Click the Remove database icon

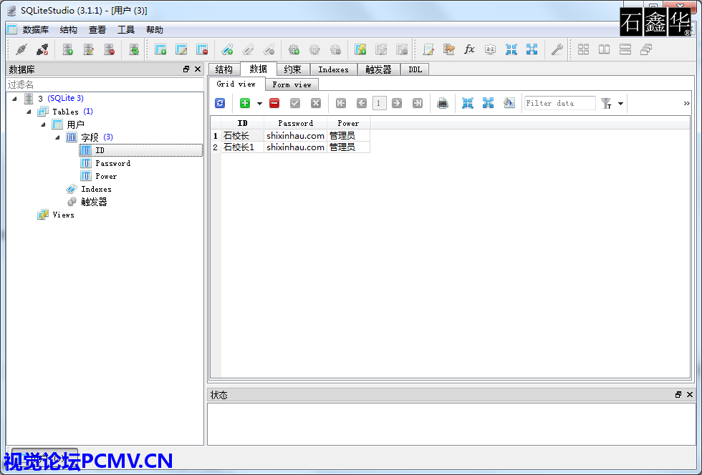pos(110,49)
